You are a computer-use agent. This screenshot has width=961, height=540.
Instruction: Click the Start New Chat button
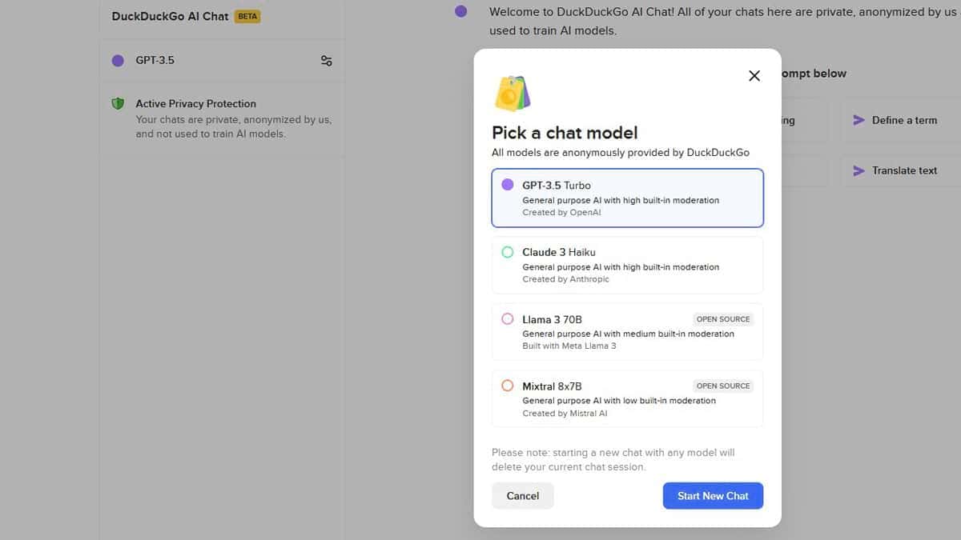pos(713,496)
